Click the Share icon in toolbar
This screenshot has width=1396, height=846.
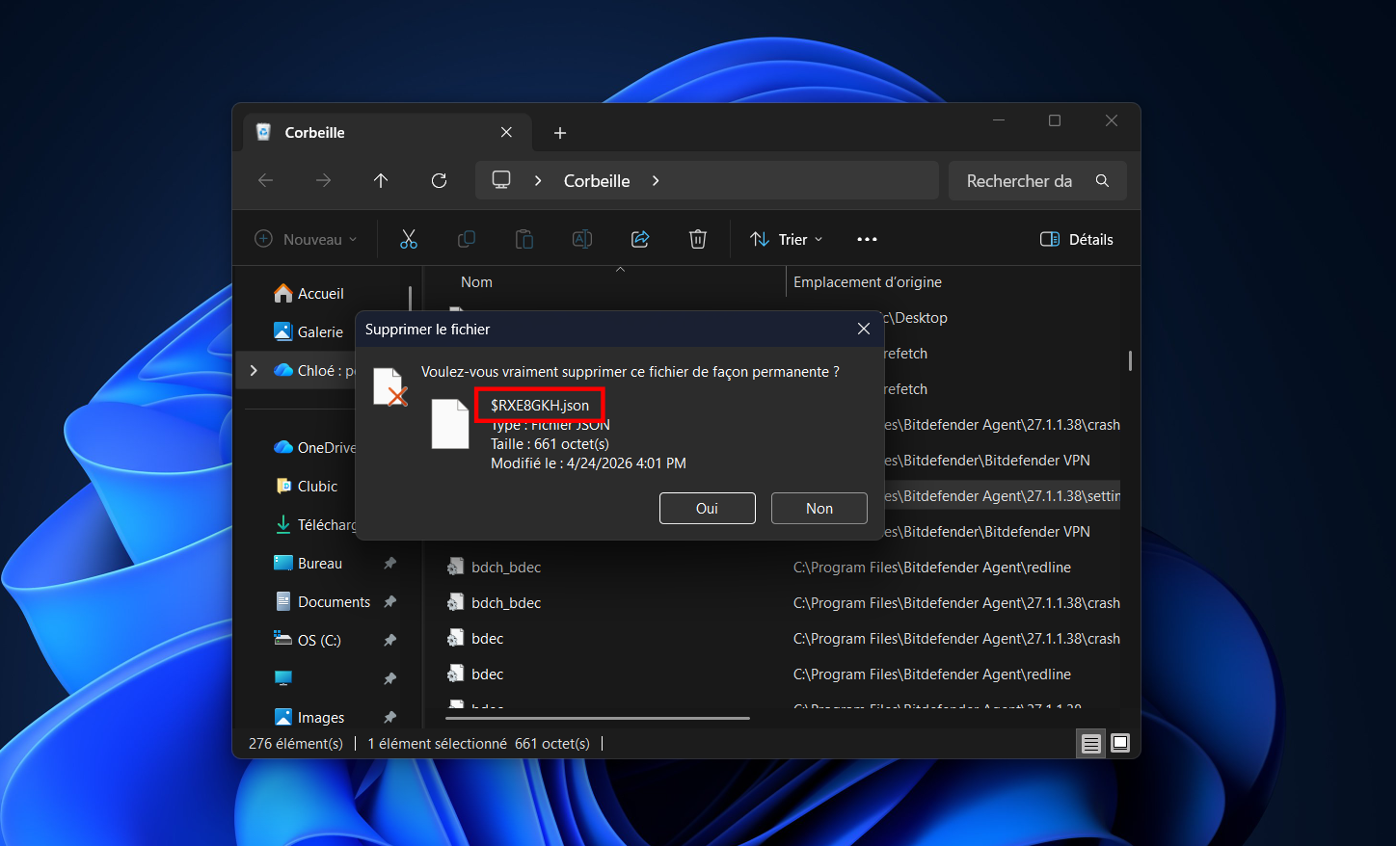pyautogui.click(x=640, y=239)
